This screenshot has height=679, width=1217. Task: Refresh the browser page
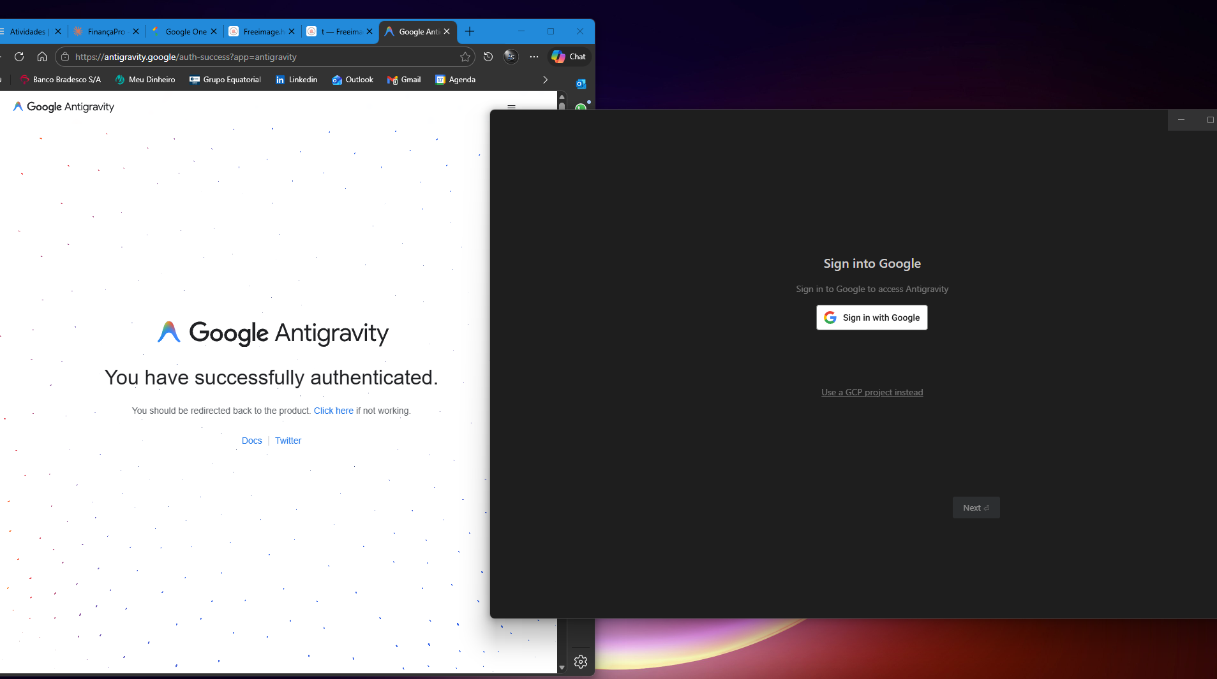coord(19,57)
